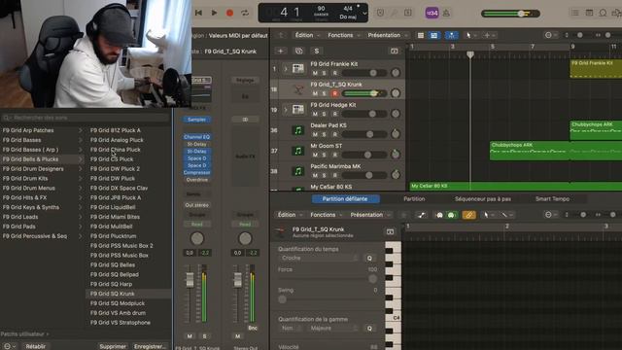Click the Supprimer button in library
The image size is (622, 350).
tap(113, 346)
